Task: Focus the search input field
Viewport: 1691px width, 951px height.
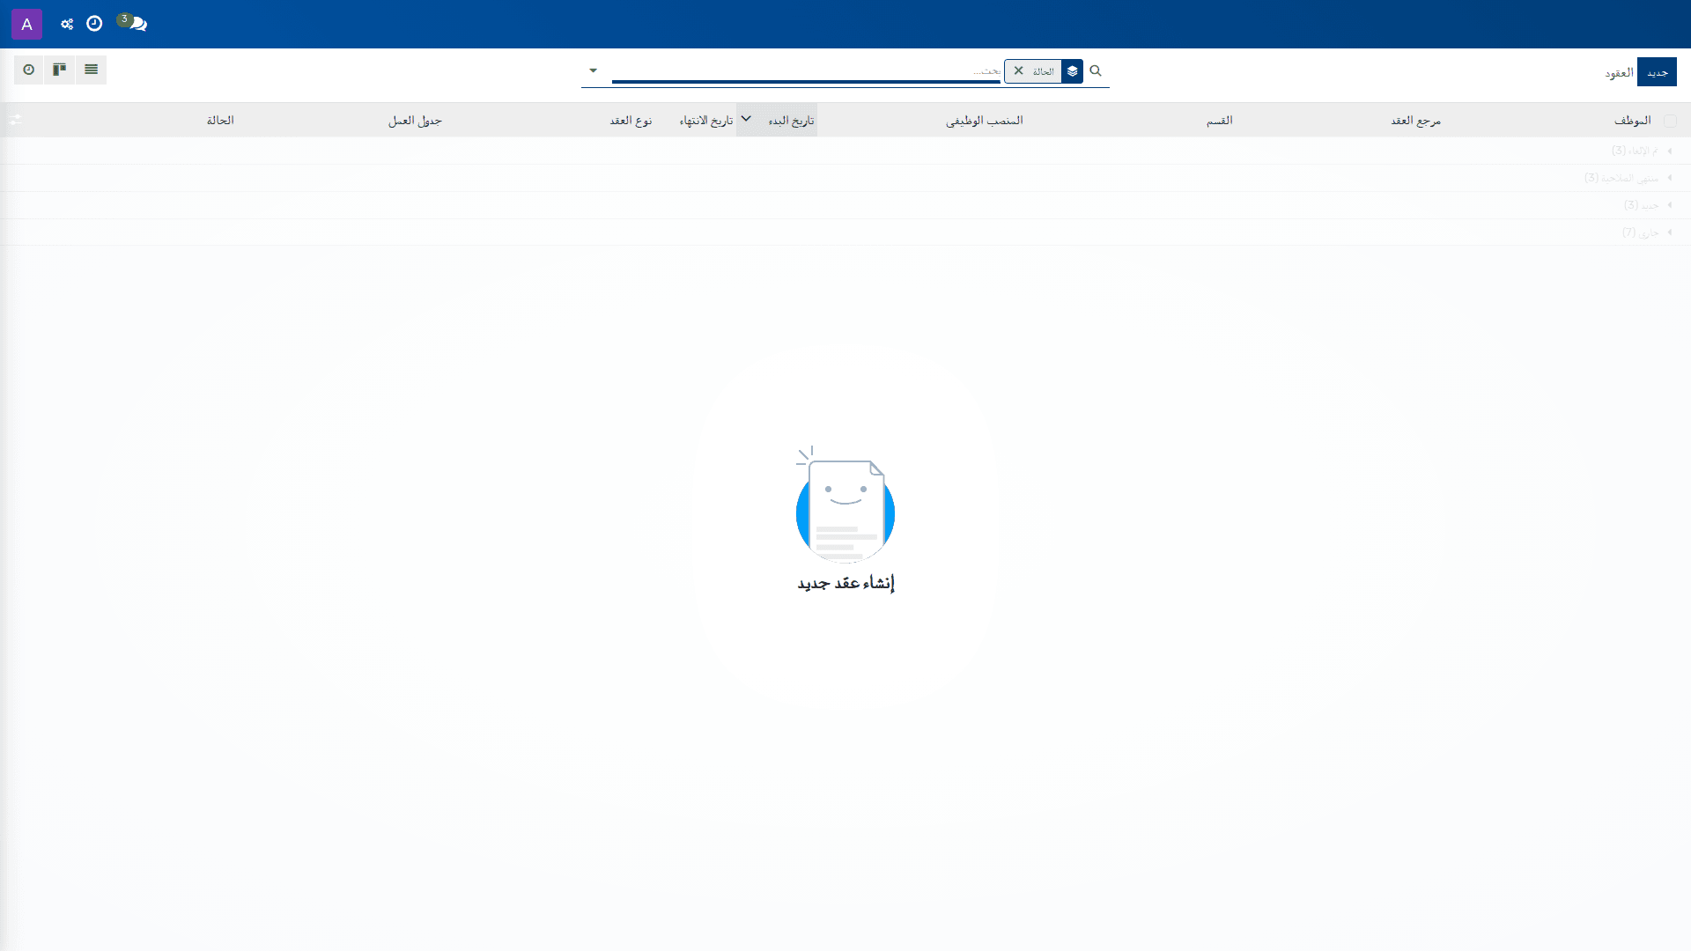Action: (x=806, y=70)
